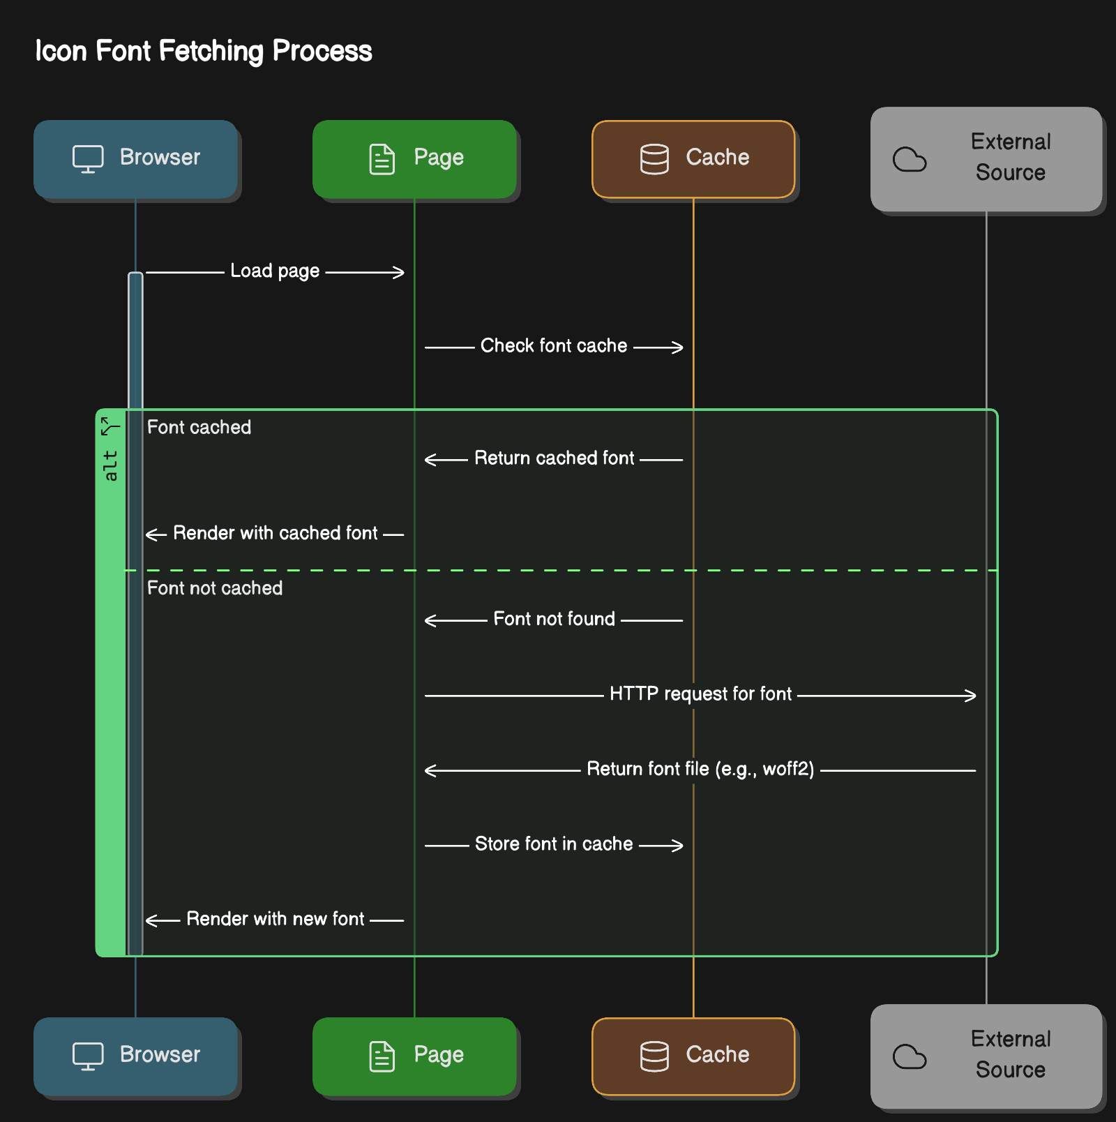Screen dimensions: 1116x1122
Task: Click the document icon in top Page node
Action: click(382, 159)
